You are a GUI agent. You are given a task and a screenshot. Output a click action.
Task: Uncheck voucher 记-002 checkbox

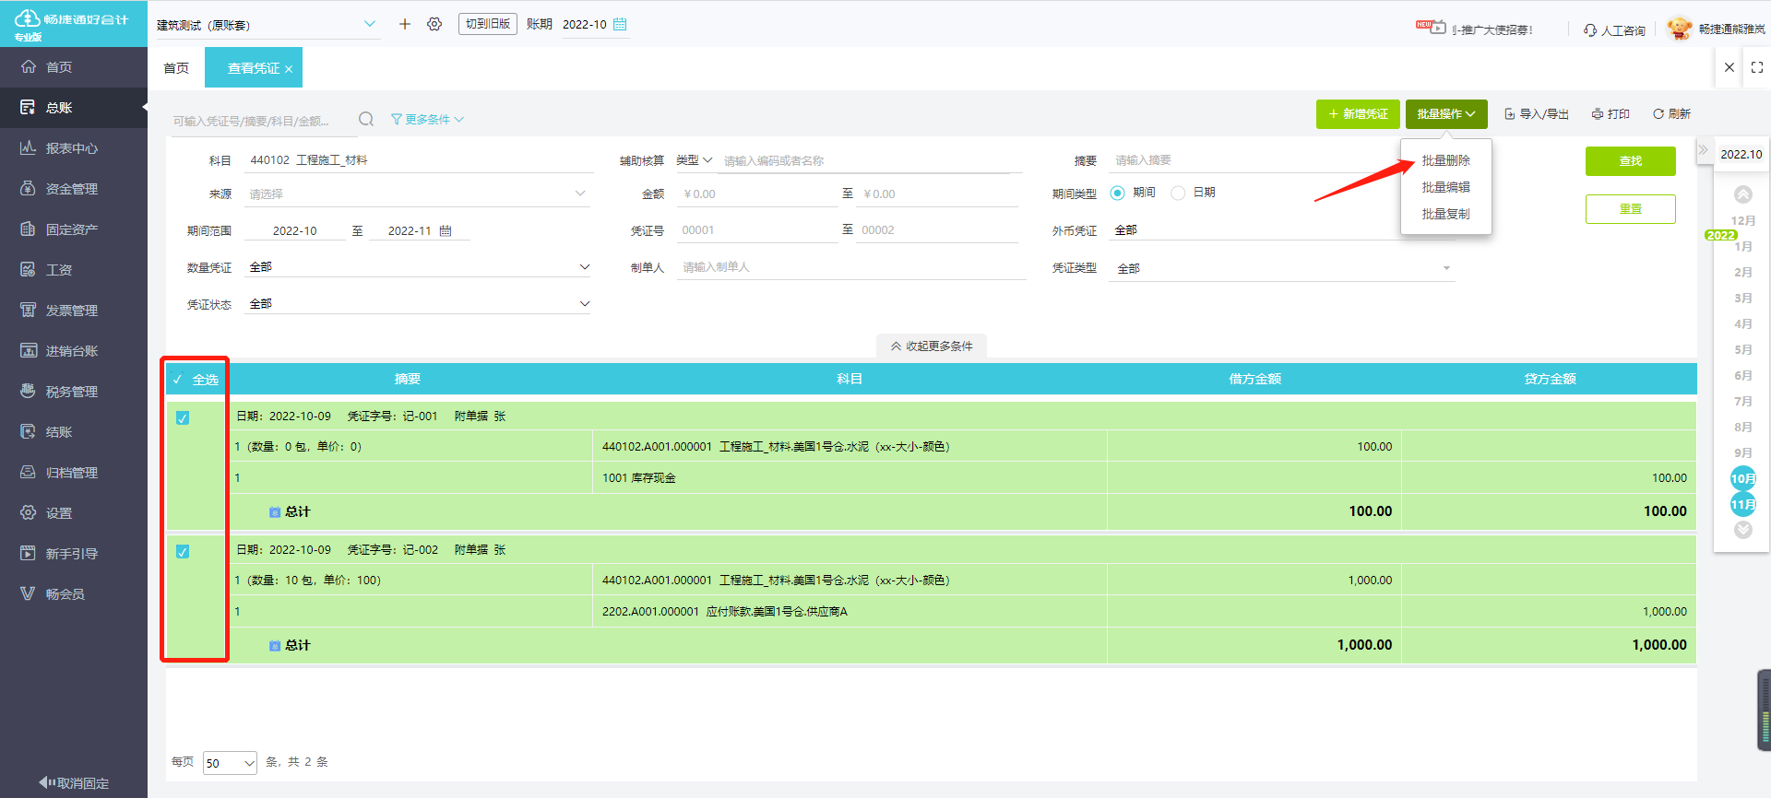coord(183,551)
